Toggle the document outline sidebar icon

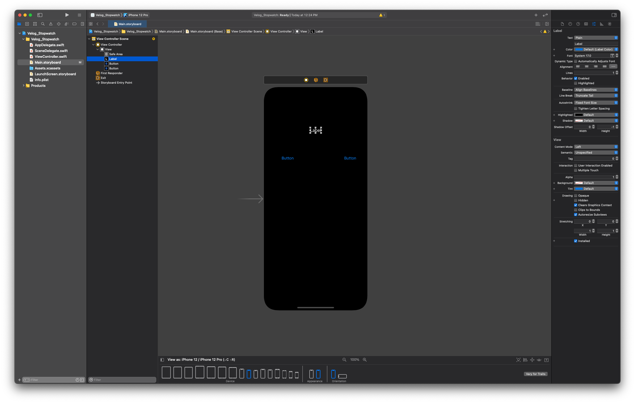pos(162,360)
